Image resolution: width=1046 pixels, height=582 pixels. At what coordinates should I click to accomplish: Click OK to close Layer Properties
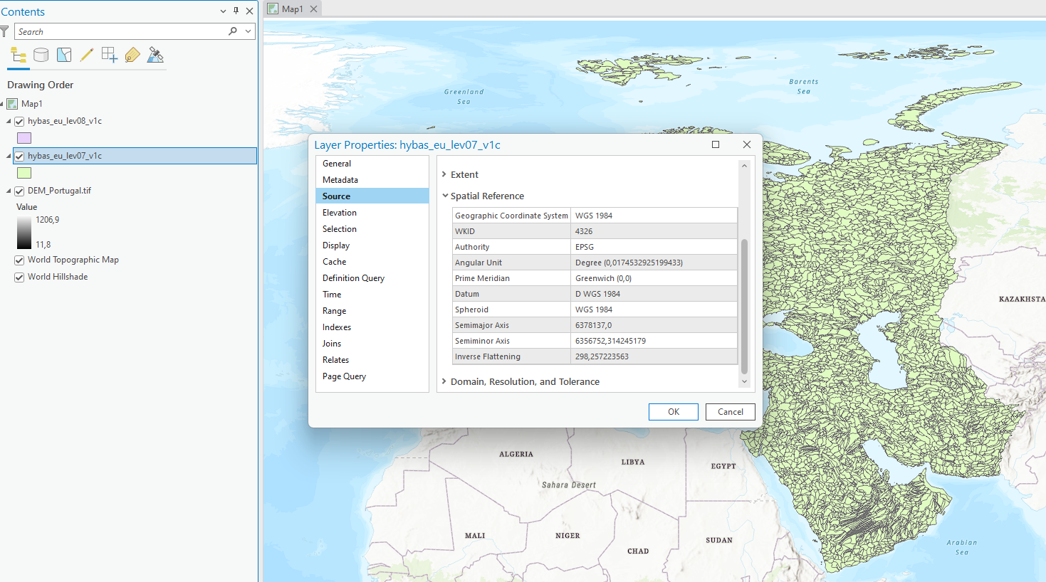(x=673, y=411)
